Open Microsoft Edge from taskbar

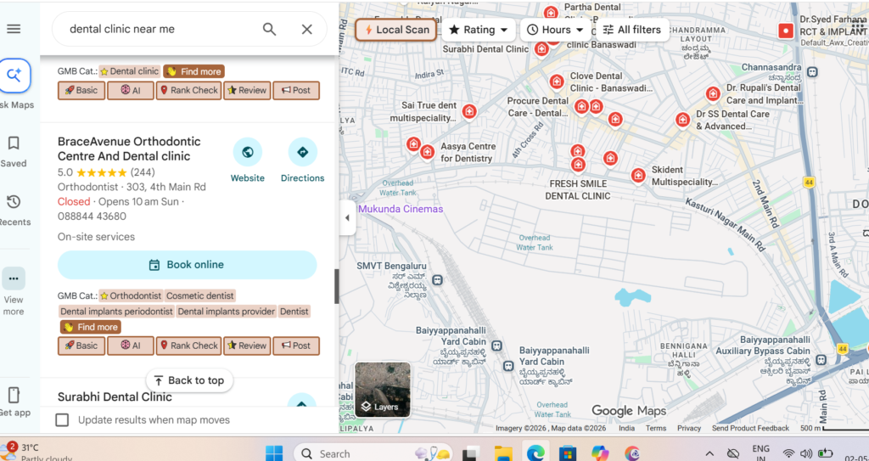coord(535,453)
